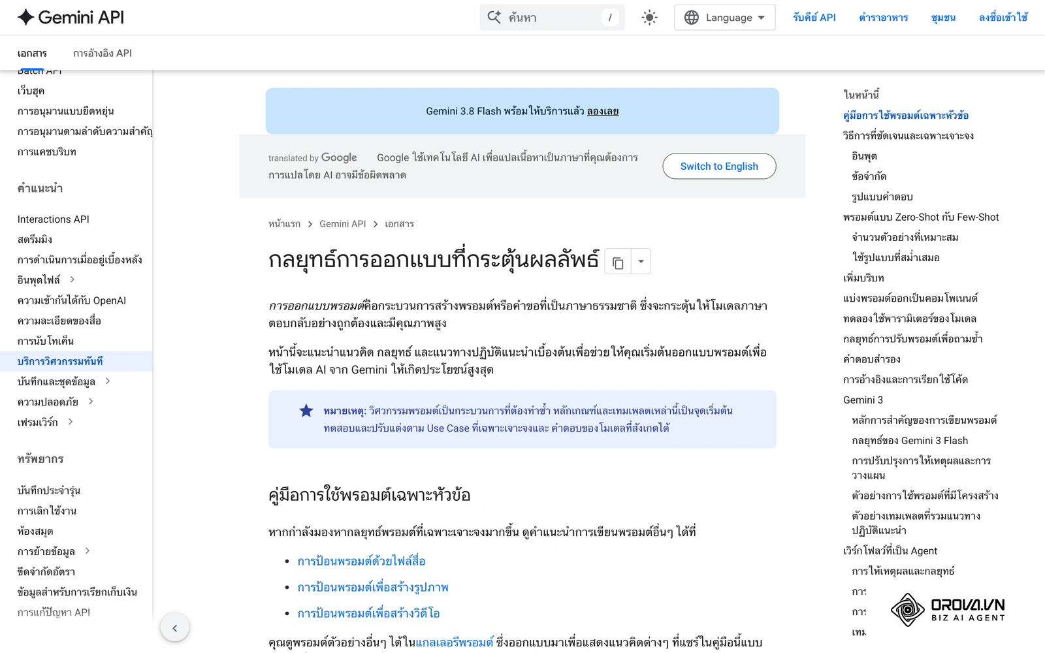Open the รับคีย์ API link

tap(814, 18)
